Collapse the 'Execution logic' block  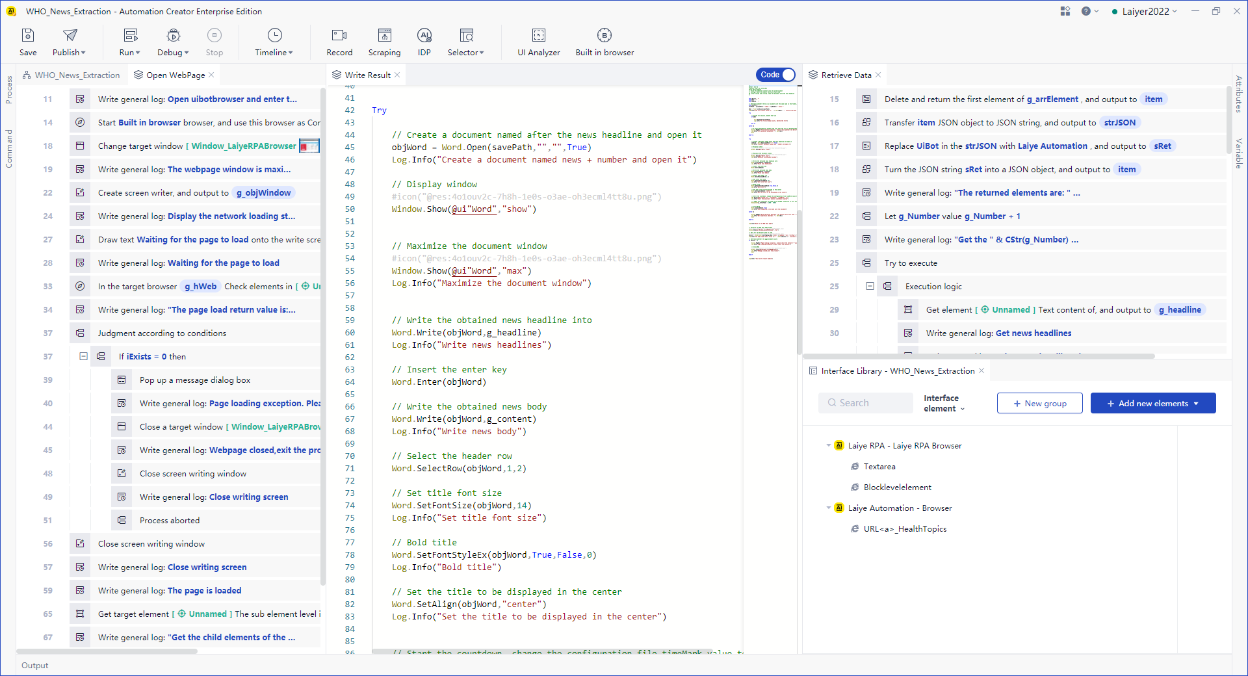pos(870,286)
